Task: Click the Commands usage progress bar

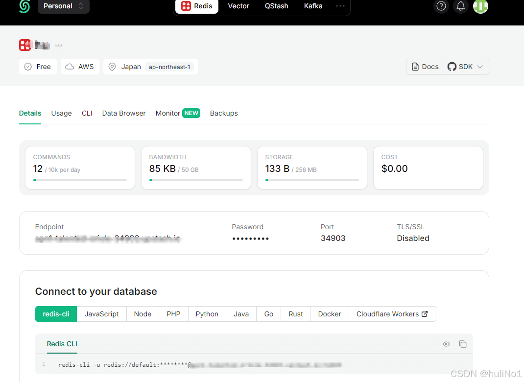Action: coord(80,180)
